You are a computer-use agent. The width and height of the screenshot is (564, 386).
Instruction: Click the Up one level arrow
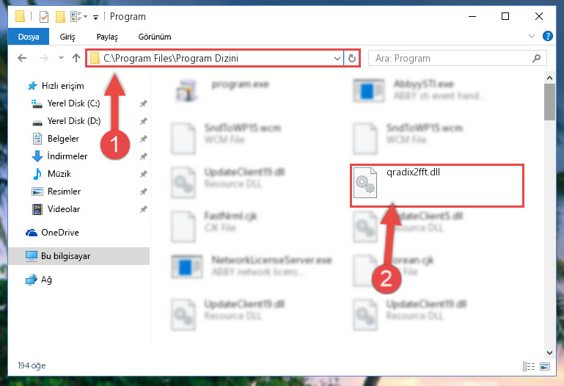76,58
